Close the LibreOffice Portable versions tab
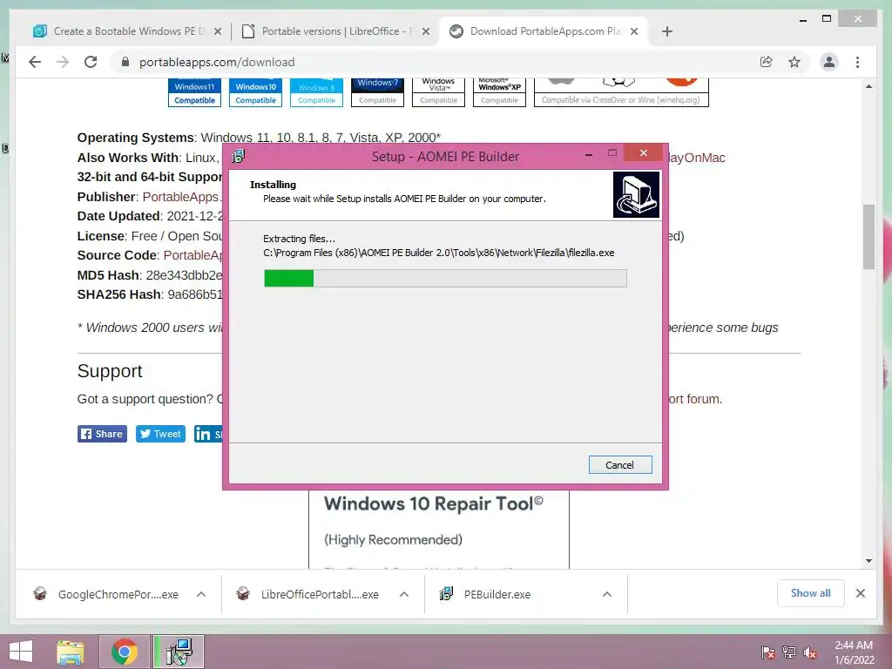This screenshot has width=892, height=669. point(425,31)
